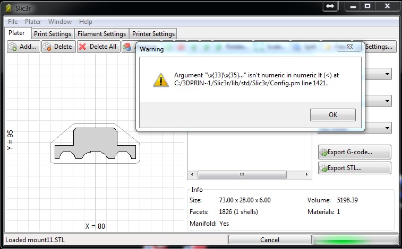
Task: Open the Plater menu
Action: tap(33, 22)
